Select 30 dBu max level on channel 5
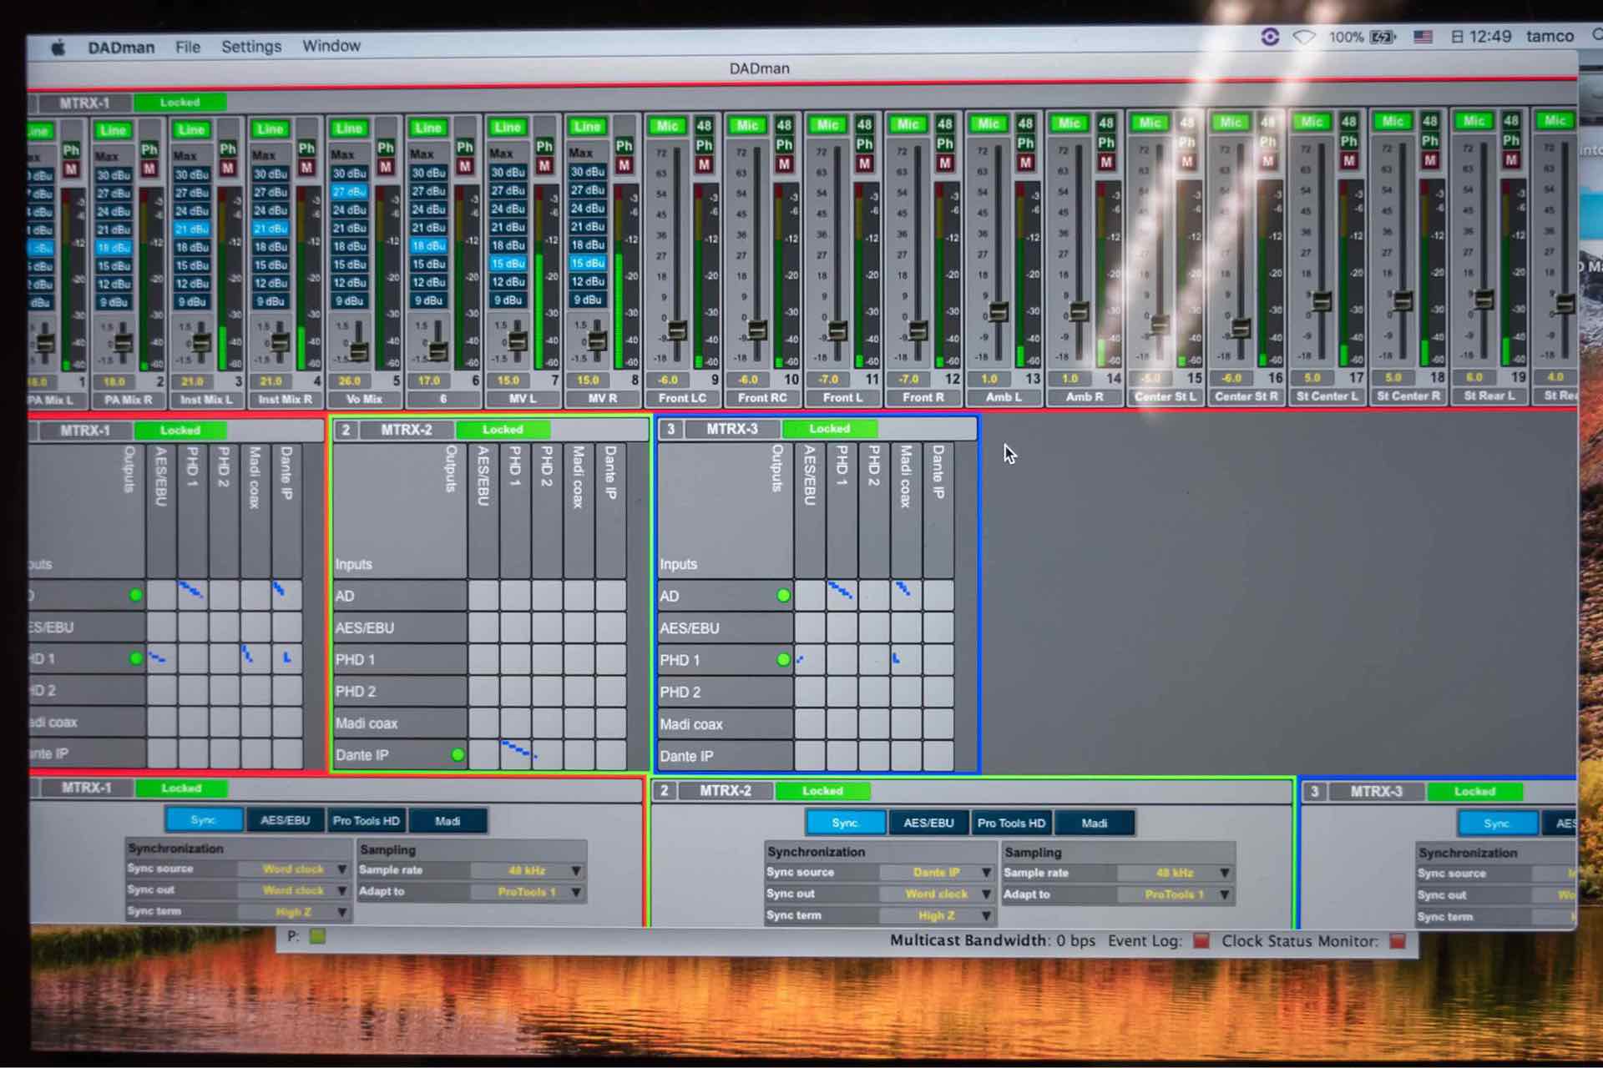The image size is (1603, 1068). click(349, 174)
